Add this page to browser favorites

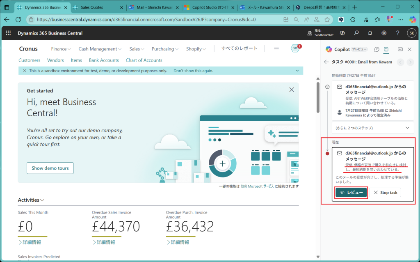point(327,19)
